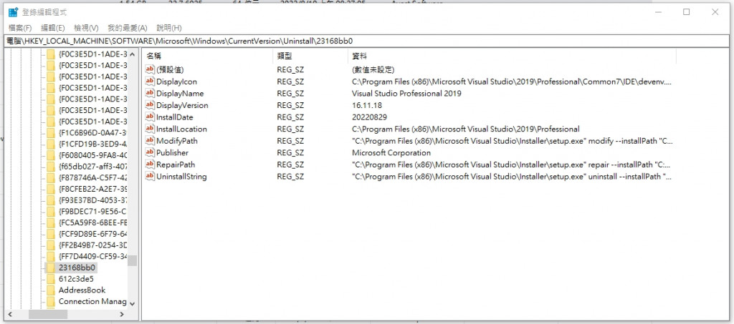
Task: Sort values by the 類型 column header
Action: pos(310,56)
